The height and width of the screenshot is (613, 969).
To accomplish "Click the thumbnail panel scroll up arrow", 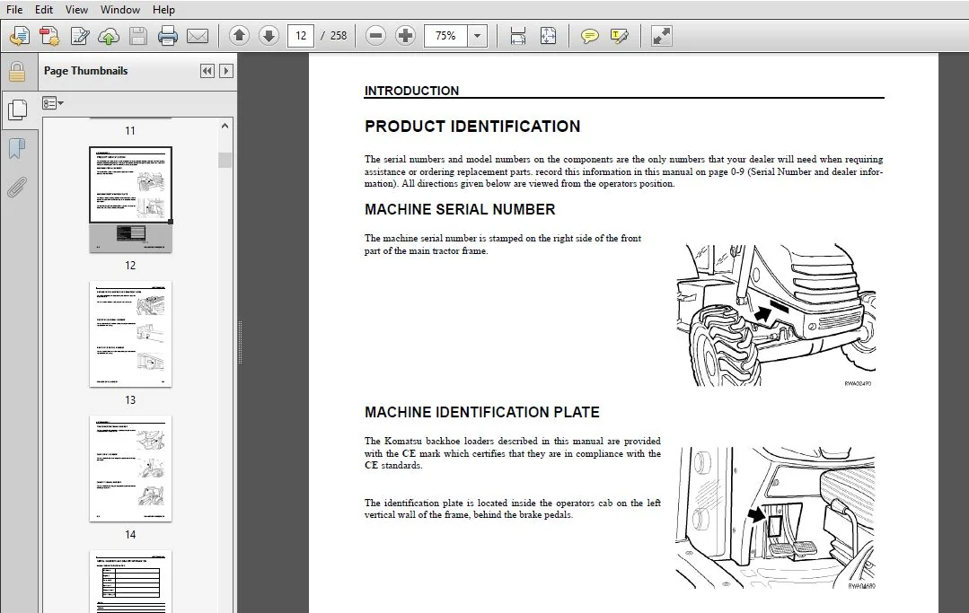I will [x=225, y=126].
